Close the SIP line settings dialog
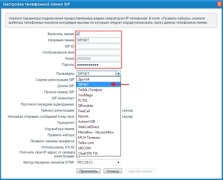Screen dimensions: 223x180 (219, 4)
